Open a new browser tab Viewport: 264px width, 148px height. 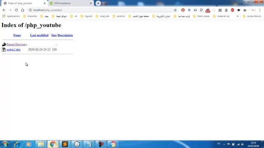[98, 3]
